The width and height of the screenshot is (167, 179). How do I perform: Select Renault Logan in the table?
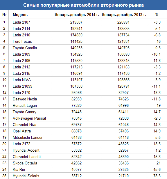click(x=25, y=105)
